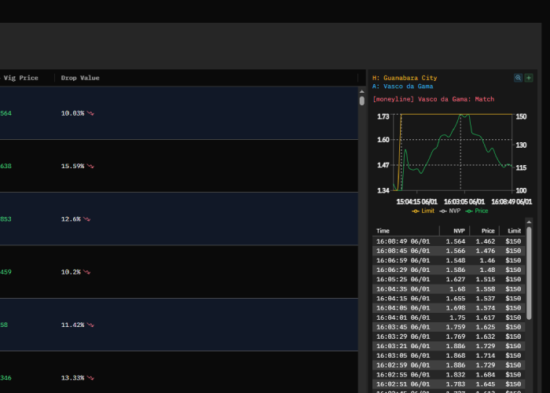Click the history table scrollbar up arrow
This screenshot has width=550, height=393.
pos(529,222)
